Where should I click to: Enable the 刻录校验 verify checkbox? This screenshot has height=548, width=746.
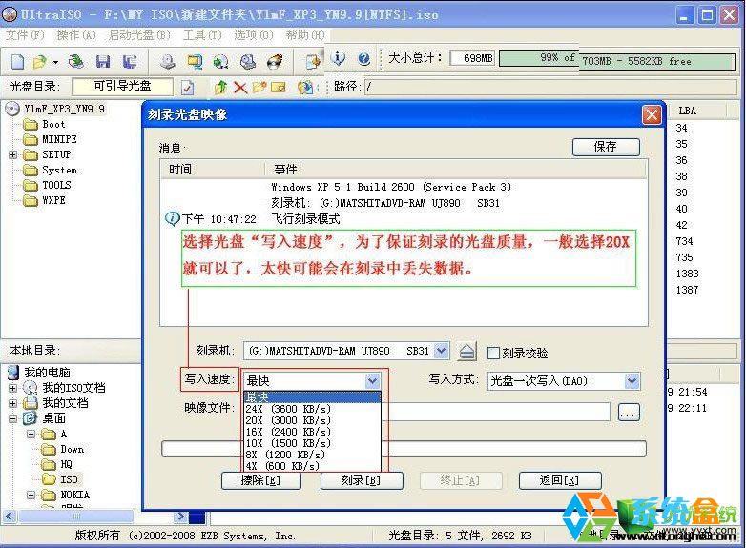[x=493, y=353]
